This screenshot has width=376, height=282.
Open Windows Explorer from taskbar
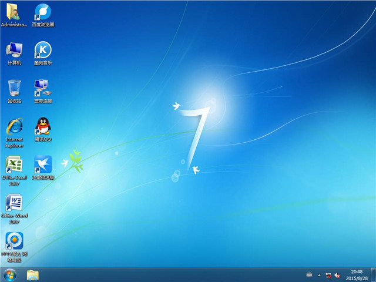(33, 275)
